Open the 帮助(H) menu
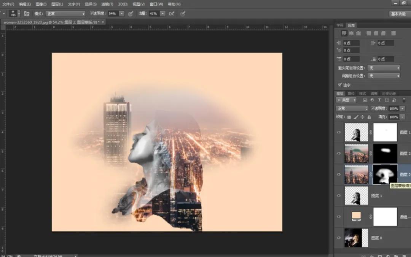This screenshot has width=411, height=257. point(174,4)
